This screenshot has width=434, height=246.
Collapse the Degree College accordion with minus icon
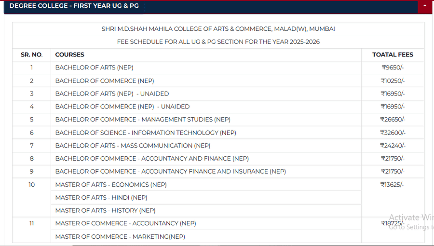[x=425, y=6]
